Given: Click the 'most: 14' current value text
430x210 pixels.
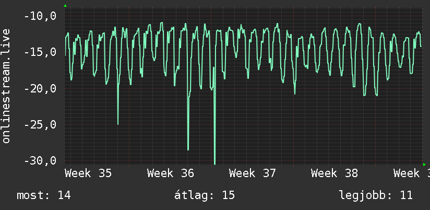Looking at the screenshot, I should click(x=44, y=195).
